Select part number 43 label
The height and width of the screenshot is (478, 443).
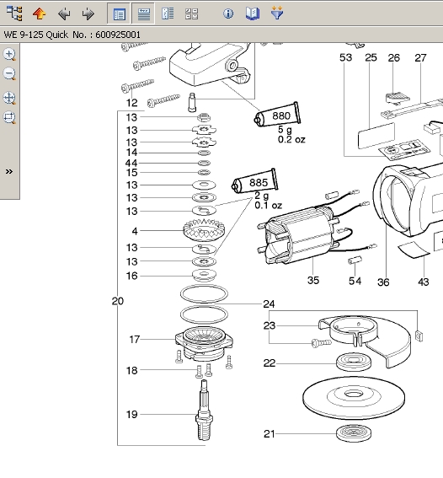[x=424, y=282]
